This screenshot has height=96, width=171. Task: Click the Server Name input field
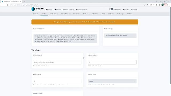click(x=57, y=62)
